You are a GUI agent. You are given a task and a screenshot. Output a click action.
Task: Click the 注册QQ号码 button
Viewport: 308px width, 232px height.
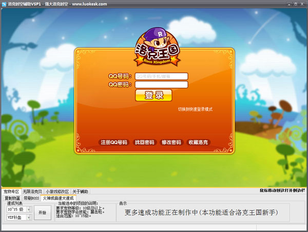[x=114, y=142]
